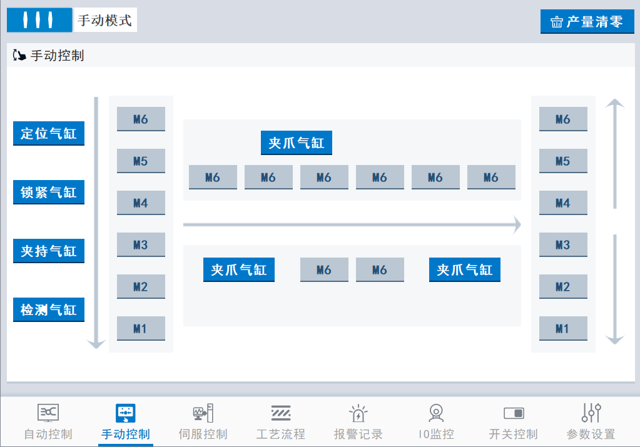Image resolution: width=640 pixels, height=447 pixels.
Task: Open the 参数设置 sliders settings icon
Action: (x=591, y=413)
